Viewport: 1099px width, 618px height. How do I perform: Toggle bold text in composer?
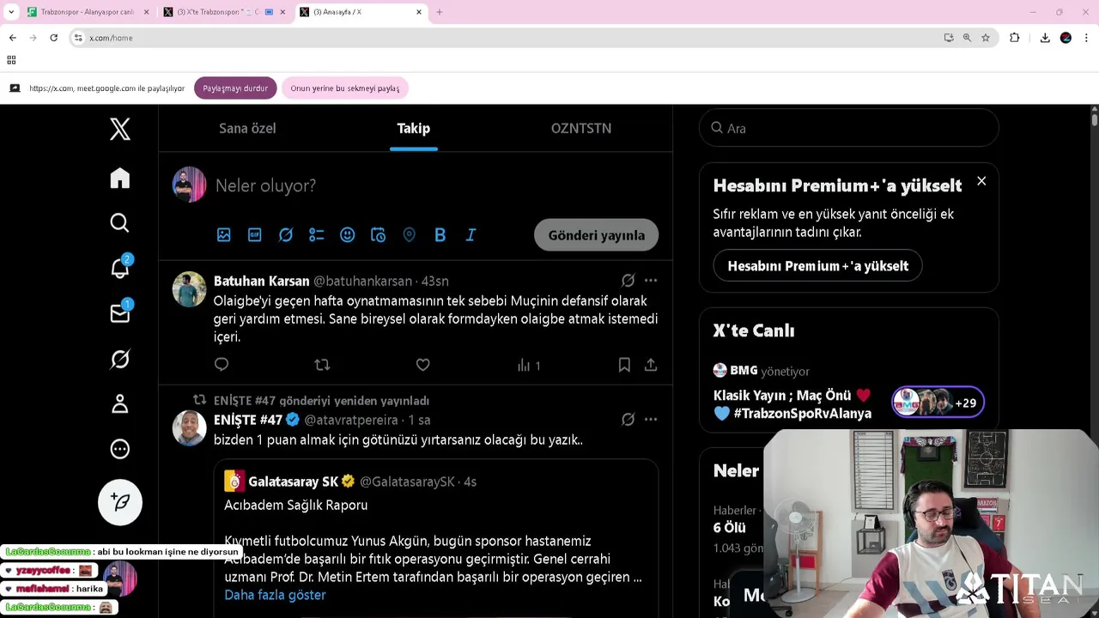[440, 235]
